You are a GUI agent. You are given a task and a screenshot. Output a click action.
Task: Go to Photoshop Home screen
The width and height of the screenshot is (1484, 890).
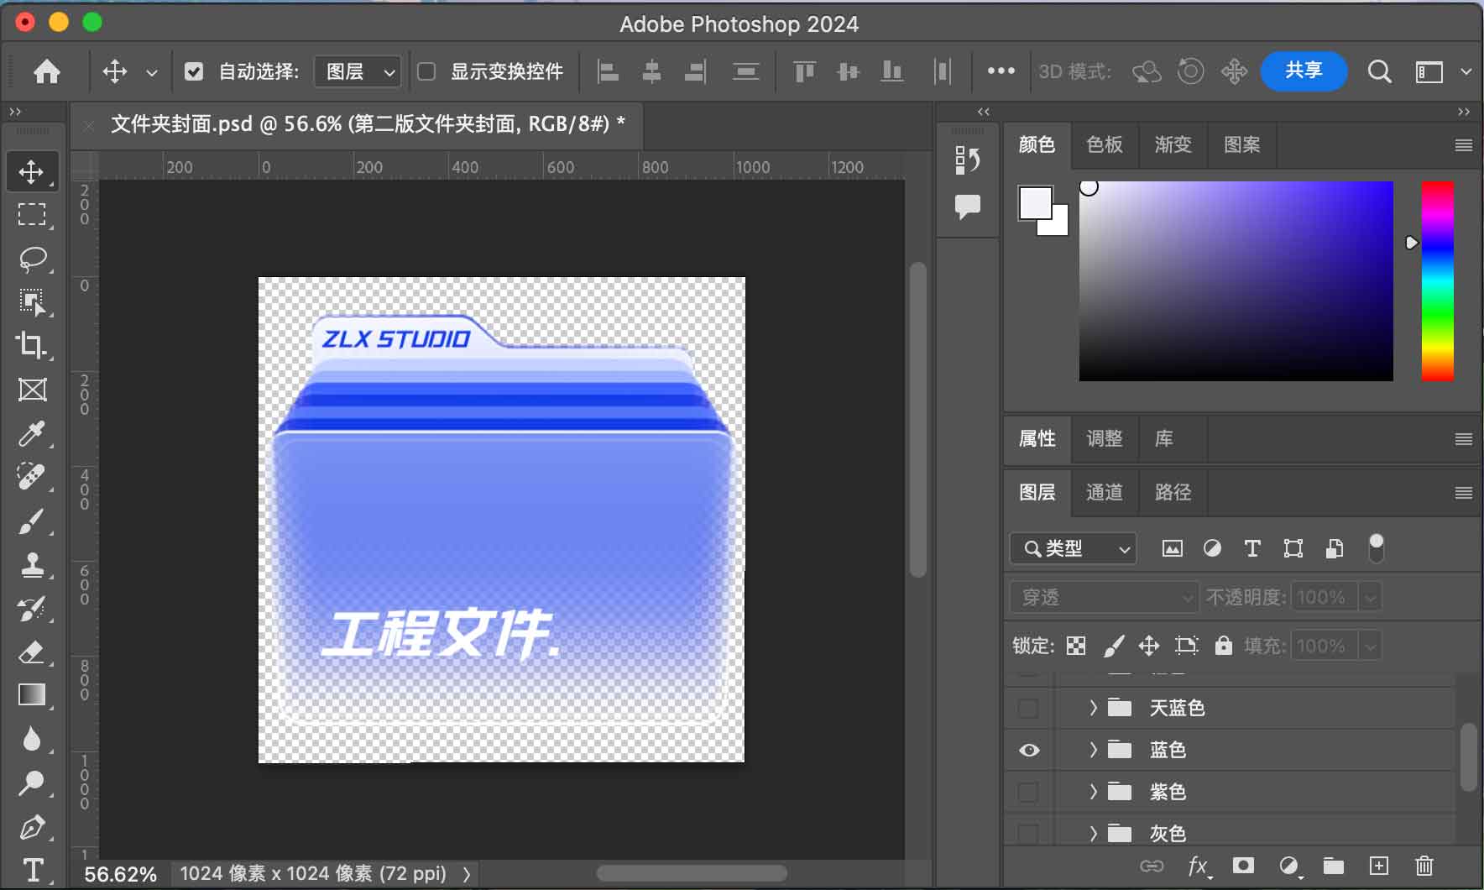(47, 71)
